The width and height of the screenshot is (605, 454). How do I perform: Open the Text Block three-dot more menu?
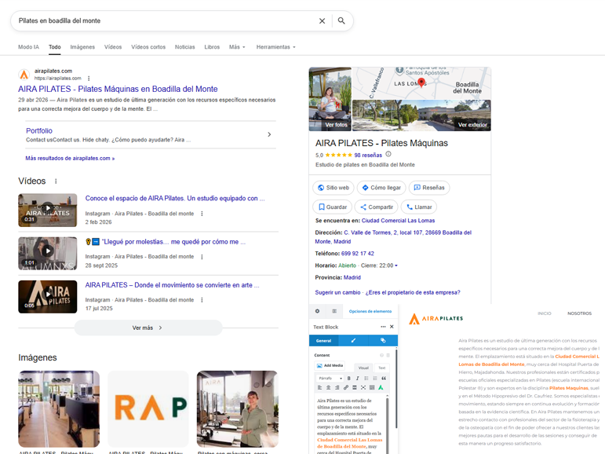(383, 327)
